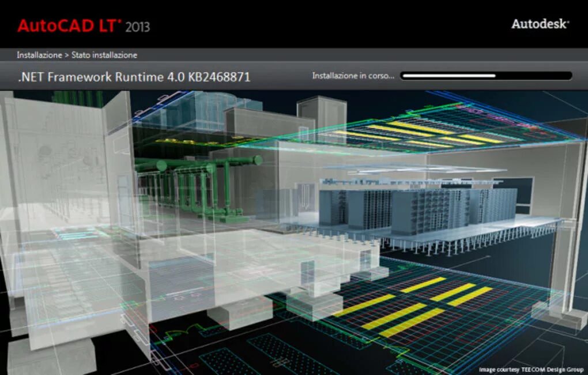Click the AutoCAD LT 2013 logo
Screen dimensions: 588x375
click(x=83, y=26)
